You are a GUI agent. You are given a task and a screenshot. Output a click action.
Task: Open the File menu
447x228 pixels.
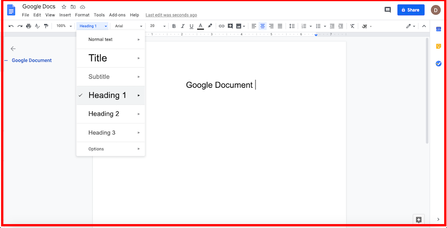click(x=25, y=15)
